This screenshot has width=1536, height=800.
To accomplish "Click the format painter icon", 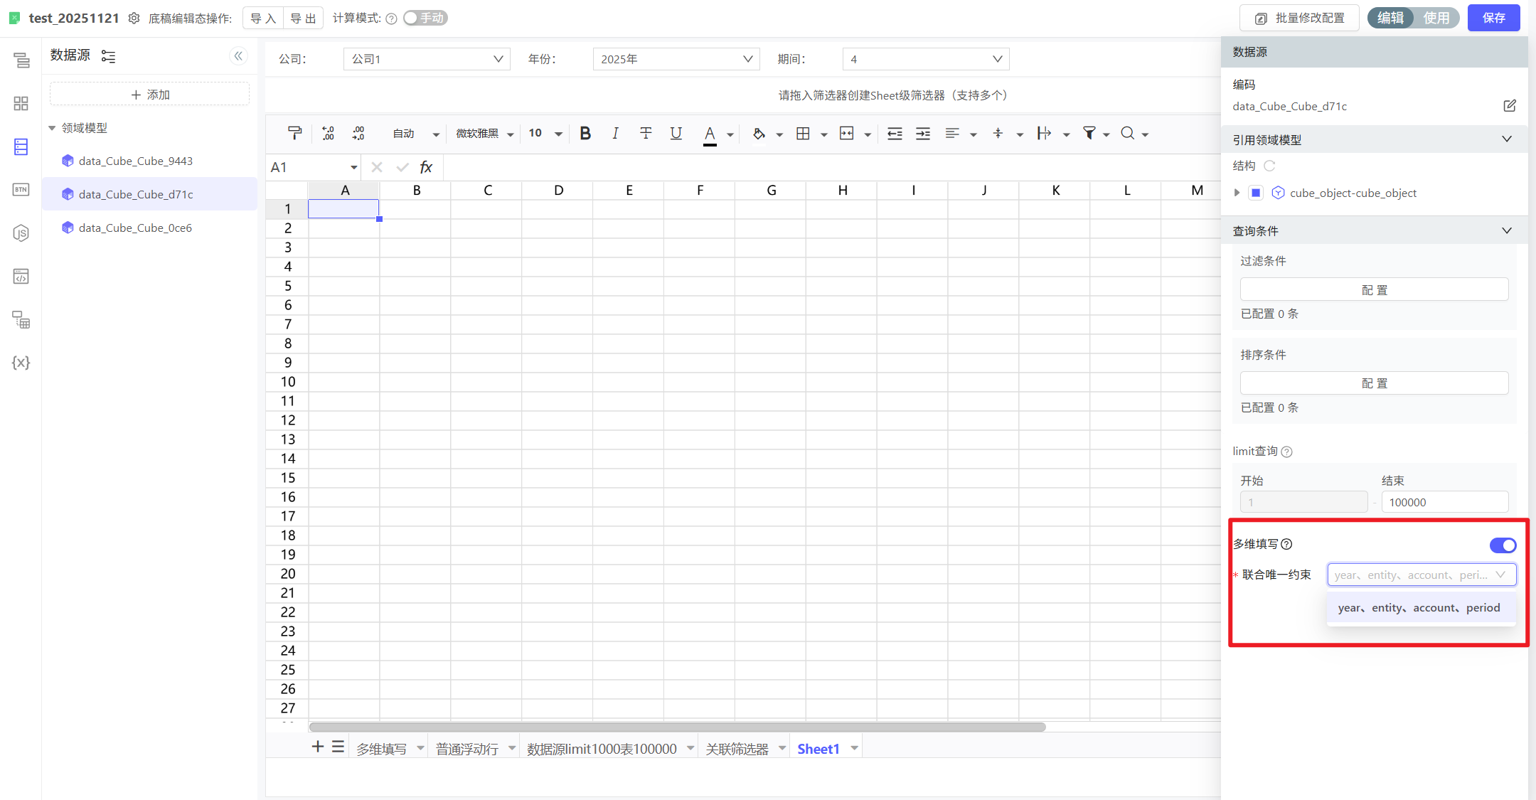I will tap(294, 133).
